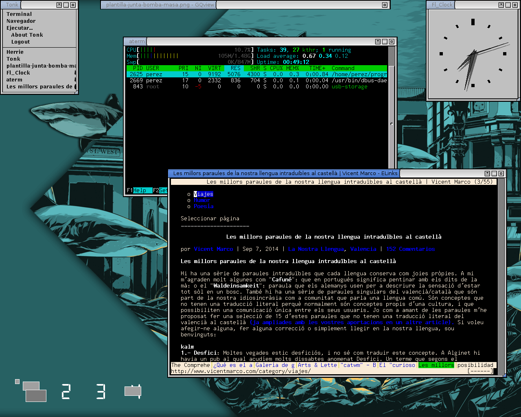
Task: Follow the Humor link in ELinks
Action: (202, 200)
